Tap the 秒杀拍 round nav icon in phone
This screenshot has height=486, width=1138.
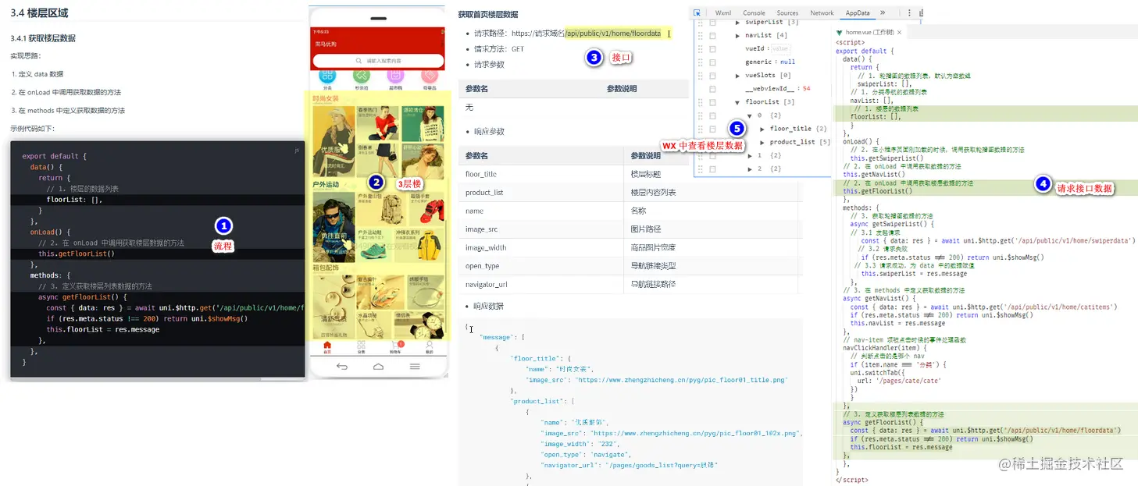pos(361,76)
